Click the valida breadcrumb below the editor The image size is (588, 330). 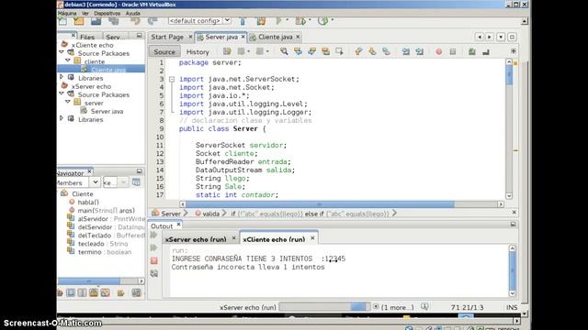[210, 214]
